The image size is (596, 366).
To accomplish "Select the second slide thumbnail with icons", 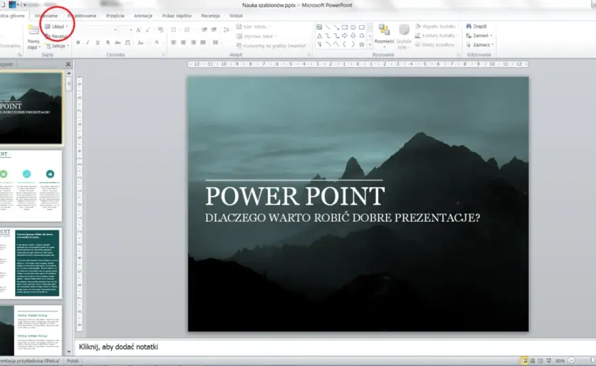I will click(x=30, y=186).
